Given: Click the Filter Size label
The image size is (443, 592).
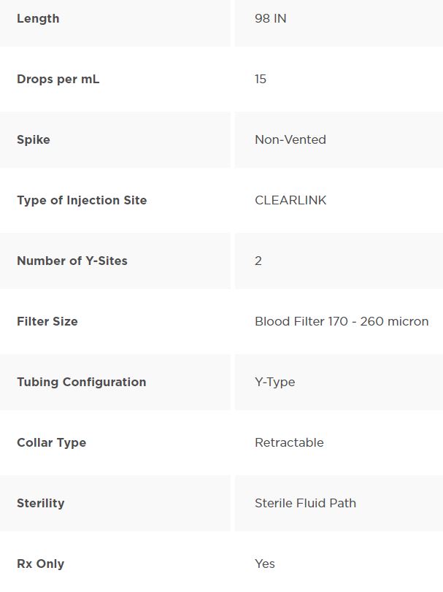Looking at the screenshot, I should [x=47, y=321].
